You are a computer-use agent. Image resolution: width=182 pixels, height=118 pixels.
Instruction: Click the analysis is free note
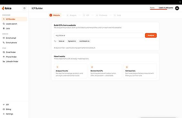[x=75, y=48]
